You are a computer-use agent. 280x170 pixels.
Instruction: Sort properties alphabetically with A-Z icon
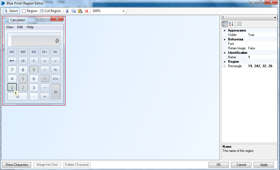pyautogui.click(x=231, y=24)
